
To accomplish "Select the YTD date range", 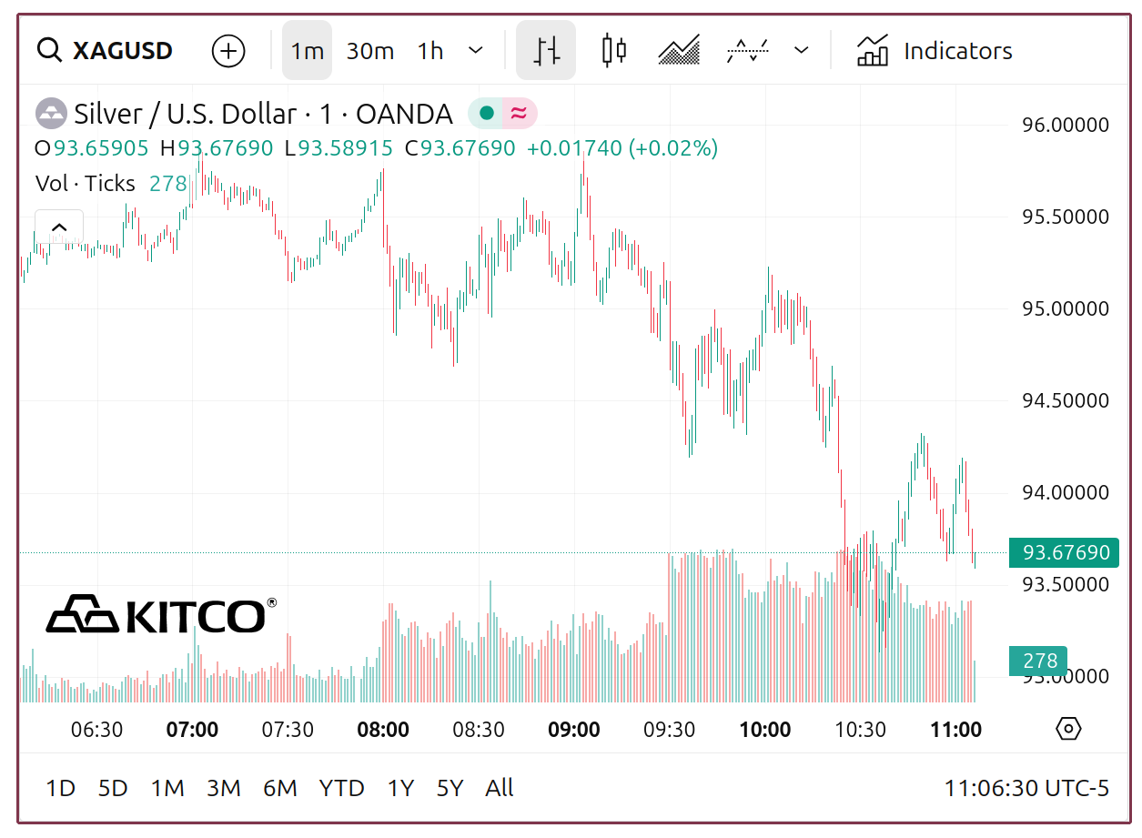I will tap(342, 788).
